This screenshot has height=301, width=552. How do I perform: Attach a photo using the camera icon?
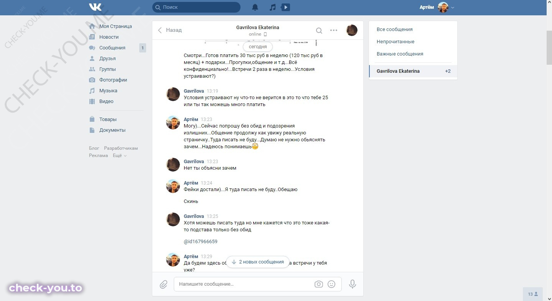point(318,284)
